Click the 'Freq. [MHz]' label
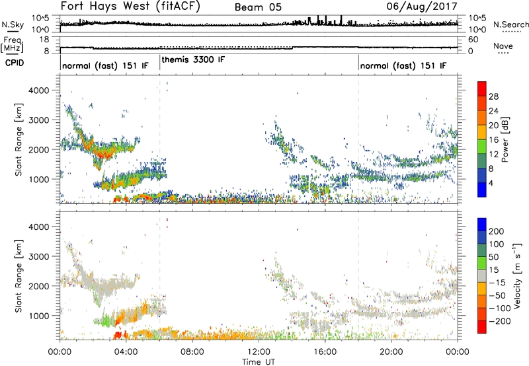This screenshot has width=529, height=366. click(13, 44)
